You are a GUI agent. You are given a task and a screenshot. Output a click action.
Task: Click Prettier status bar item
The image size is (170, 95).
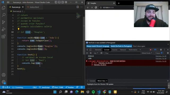(70, 87)
